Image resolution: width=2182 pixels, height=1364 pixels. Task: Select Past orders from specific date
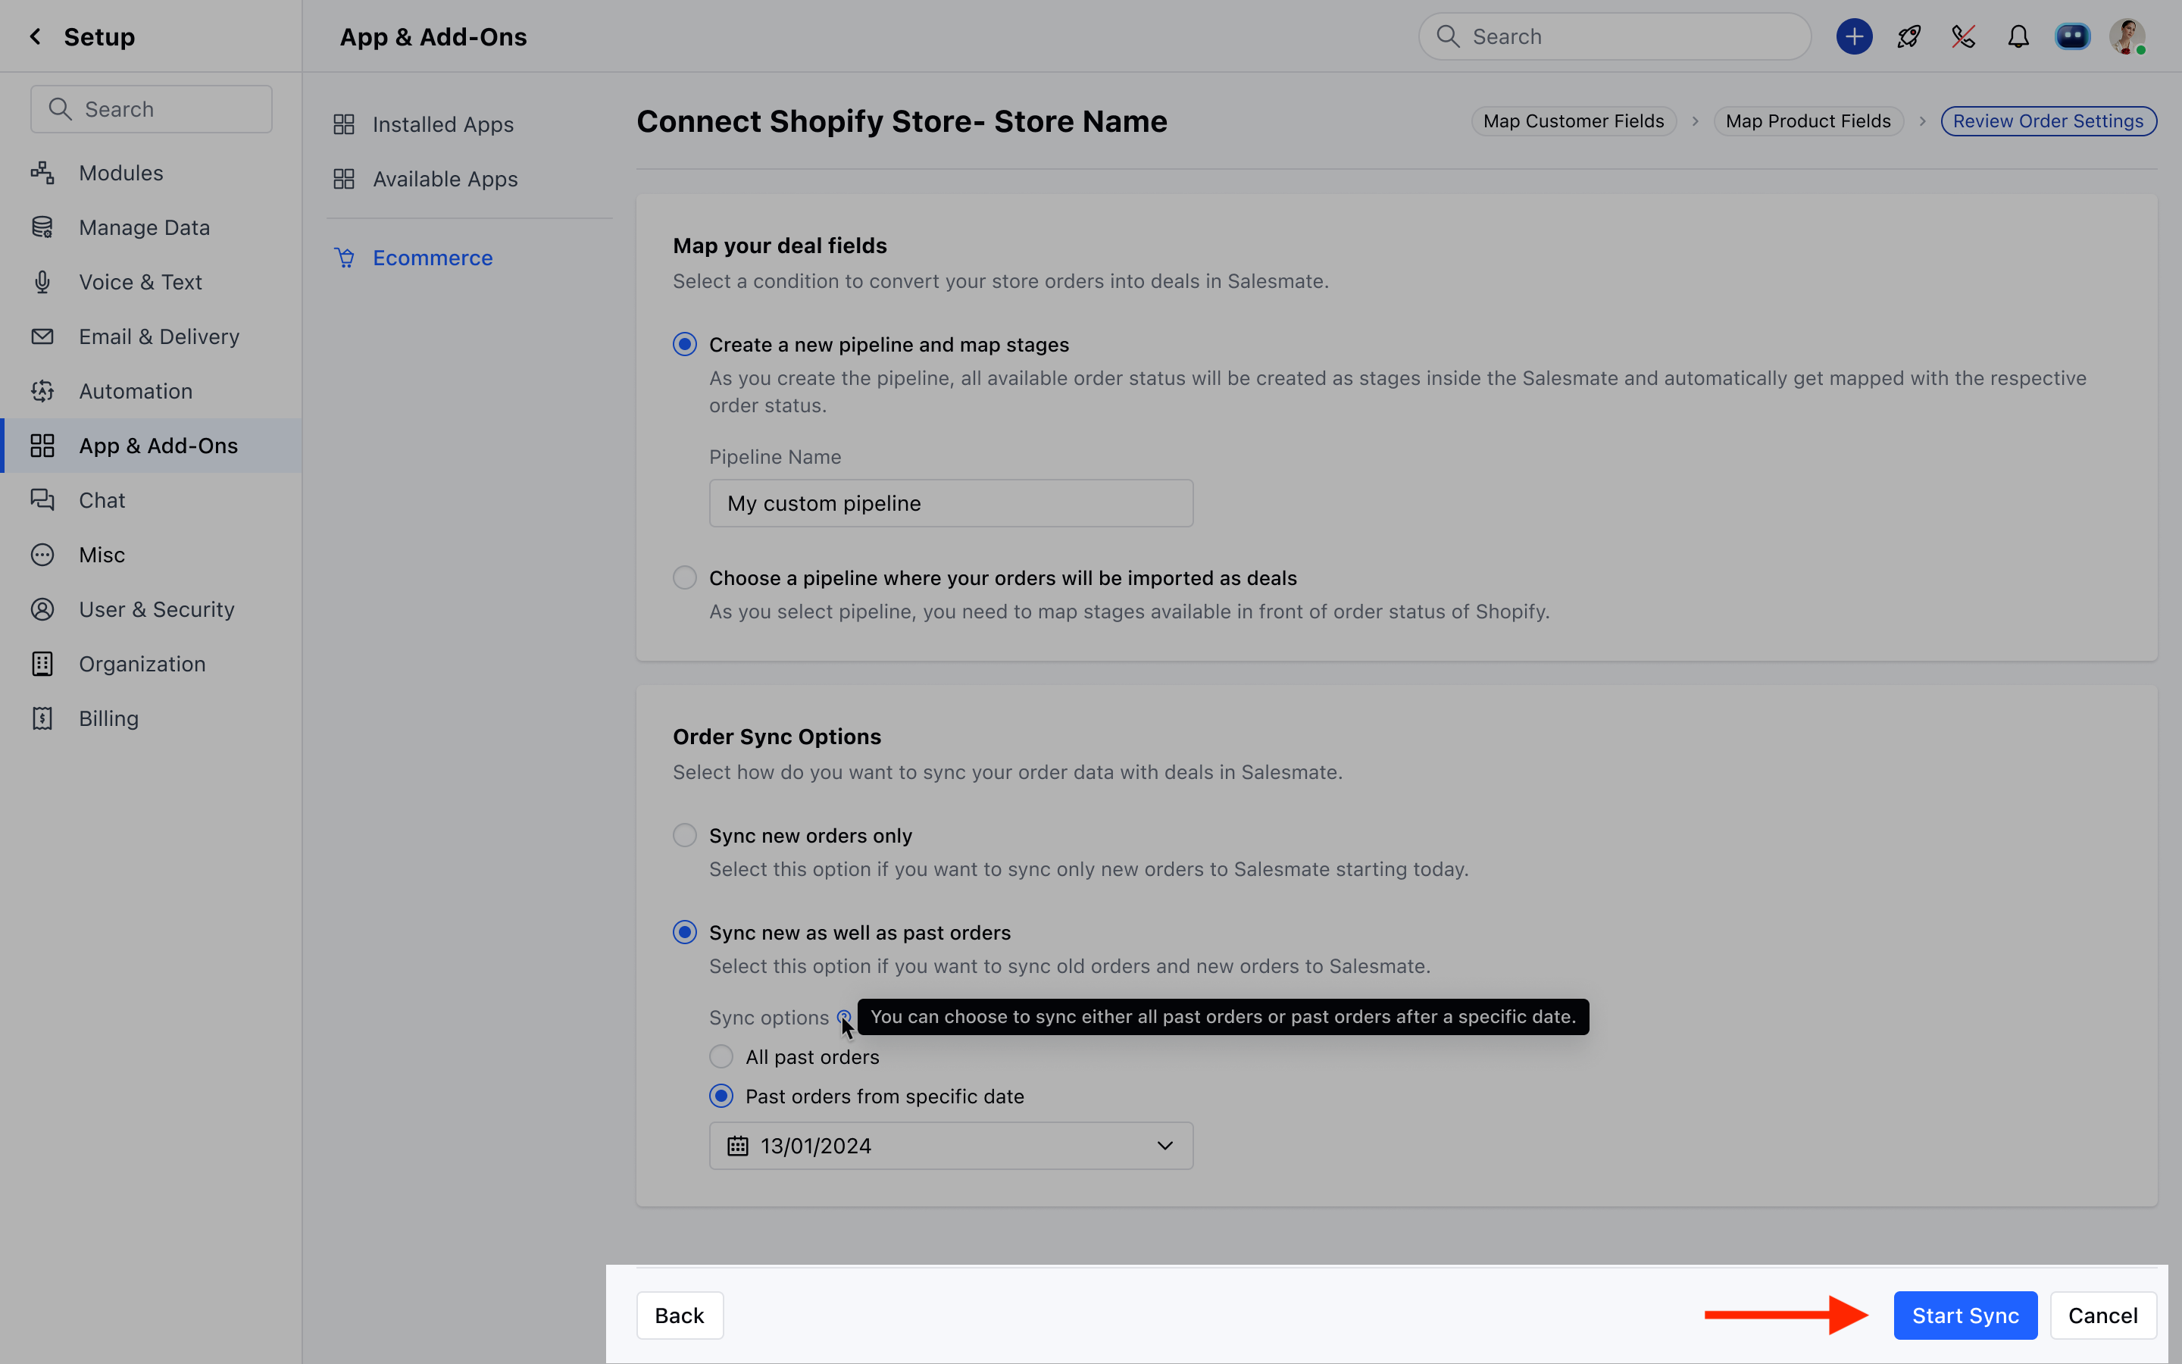(721, 1096)
